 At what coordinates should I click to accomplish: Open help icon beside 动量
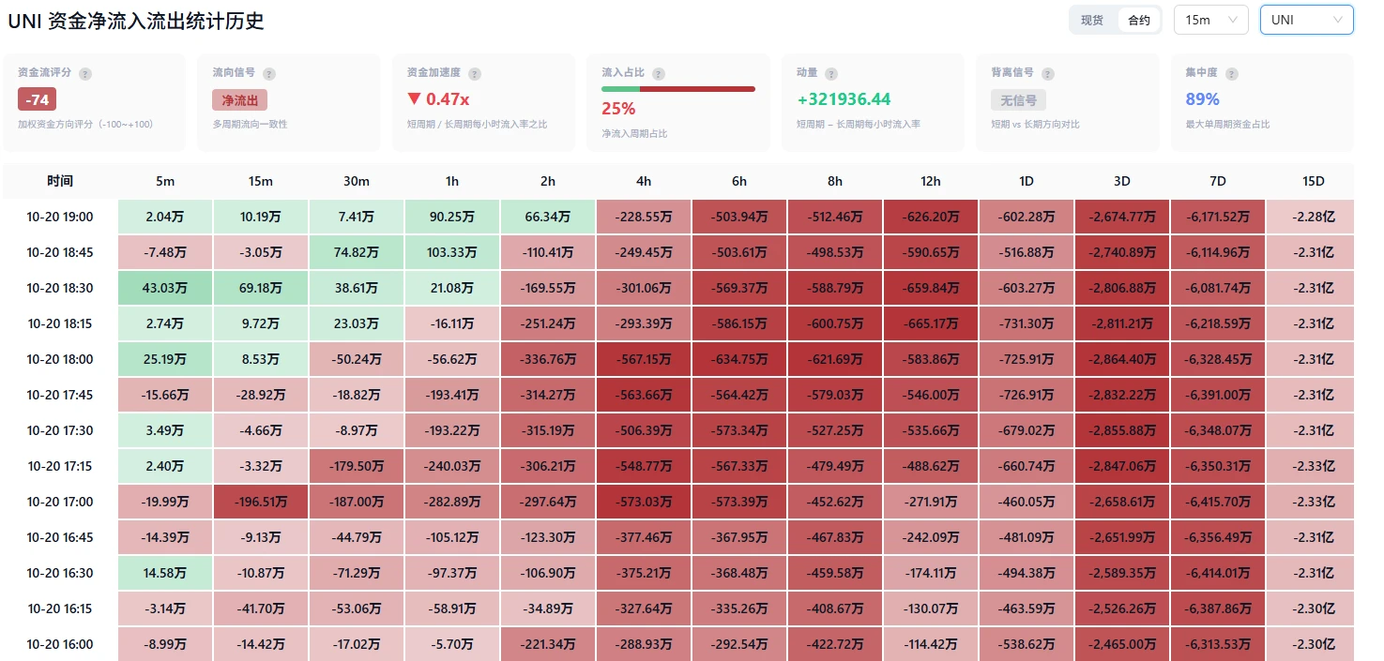click(x=831, y=74)
